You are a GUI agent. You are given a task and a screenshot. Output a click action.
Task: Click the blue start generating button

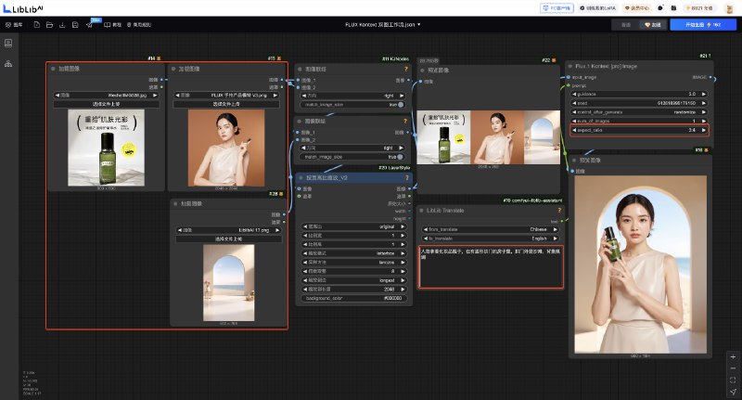(703, 25)
